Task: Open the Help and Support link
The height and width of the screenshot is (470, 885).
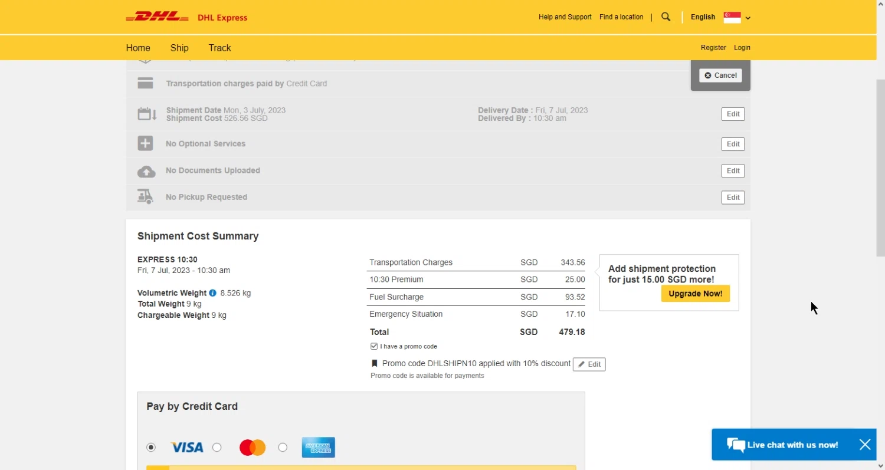Action: 565,17
